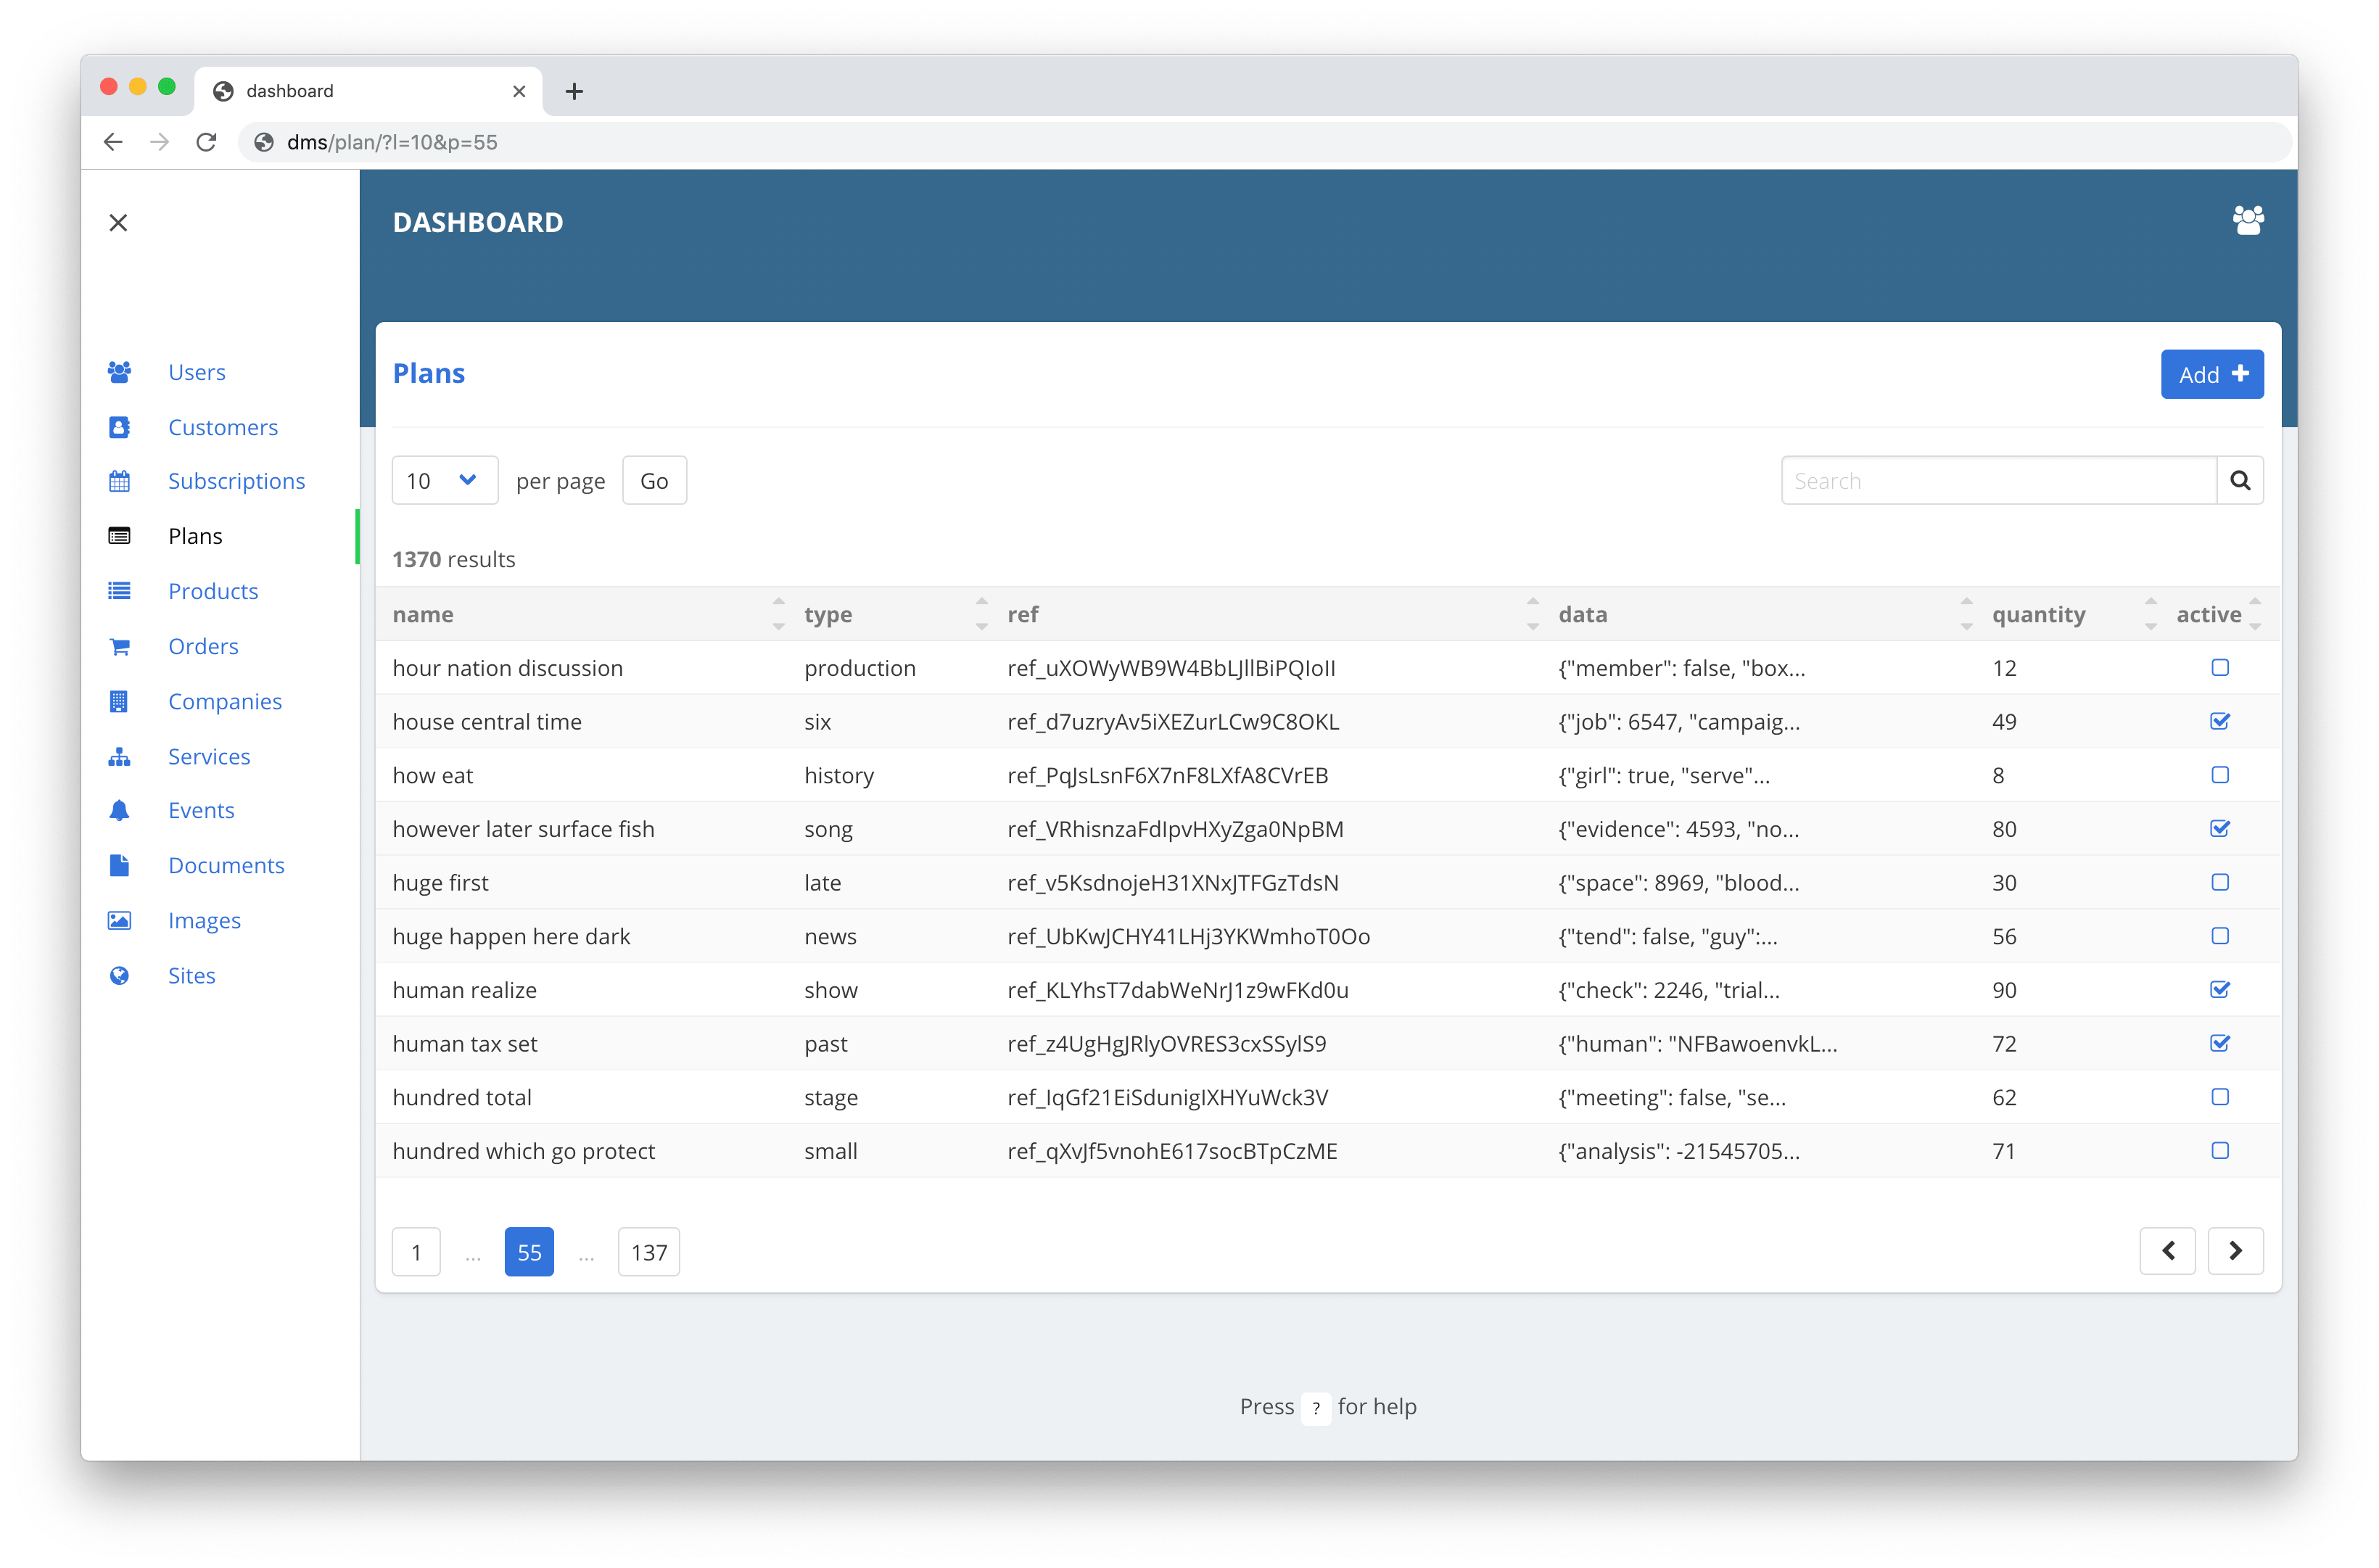Open the users icon in header
The width and height of the screenshot is (2379, 1568).
click(2248, 220)
